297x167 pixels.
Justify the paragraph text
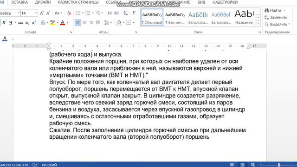[98, 23]
